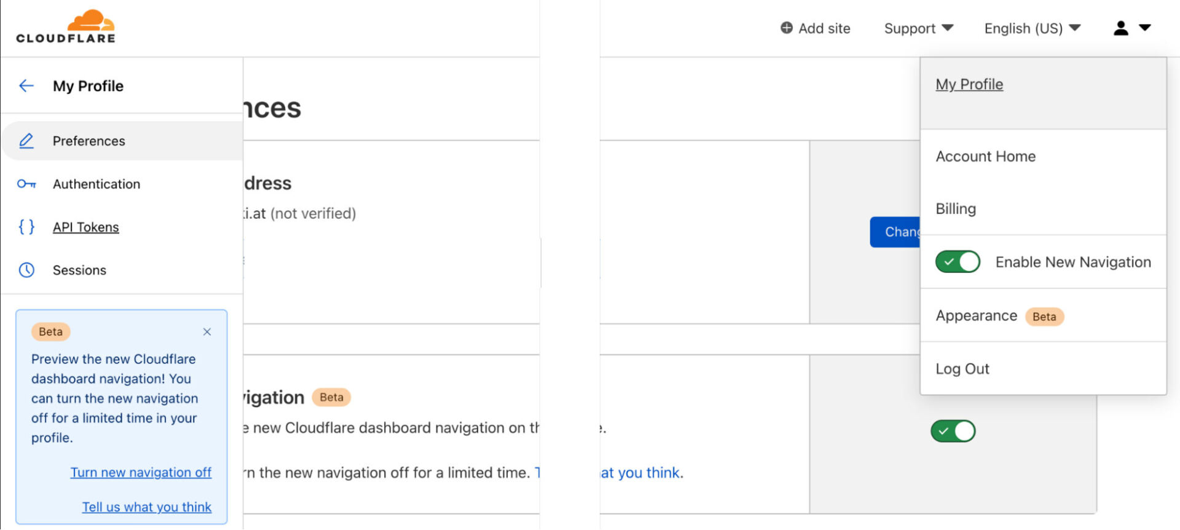Click the Authentication key icon

(x=26, y=184)
